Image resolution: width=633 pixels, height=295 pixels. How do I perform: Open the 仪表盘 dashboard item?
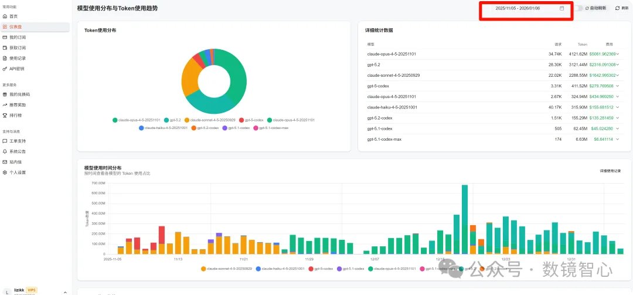tap(35, 26)
